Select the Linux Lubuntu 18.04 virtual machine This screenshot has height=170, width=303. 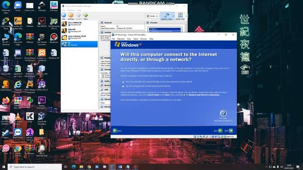[79, 37]
